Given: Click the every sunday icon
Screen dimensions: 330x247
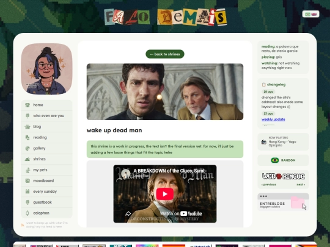Looking at the screenshot, I should (x=28, y=192).
